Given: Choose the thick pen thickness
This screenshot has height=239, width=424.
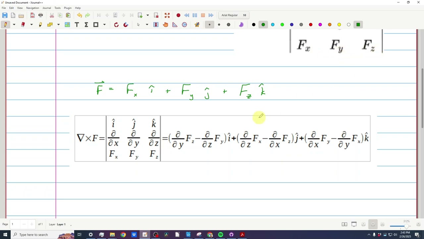Looking at the screenshot, I should point(229,25).
